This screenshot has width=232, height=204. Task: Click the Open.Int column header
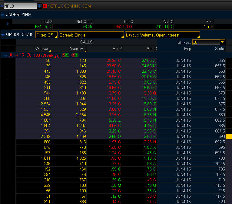(76, 49)
